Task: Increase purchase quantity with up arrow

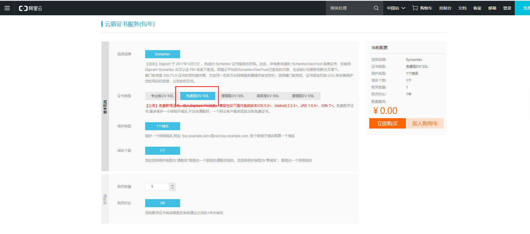Action: (173, 185)
